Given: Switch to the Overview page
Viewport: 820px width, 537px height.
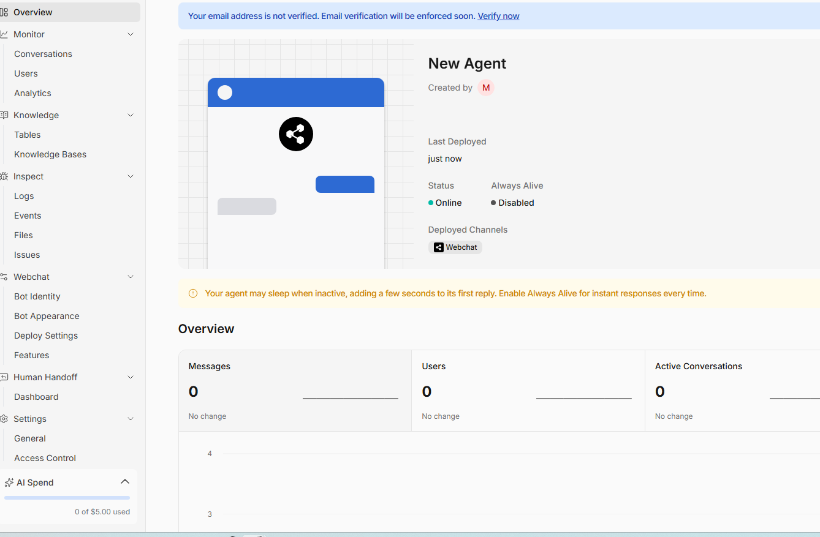Looking at the screenshot, I should (x=33, y=12).
